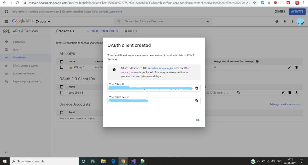Go back in browser
Screen dimensions: 308x165
tap(4, 3)
